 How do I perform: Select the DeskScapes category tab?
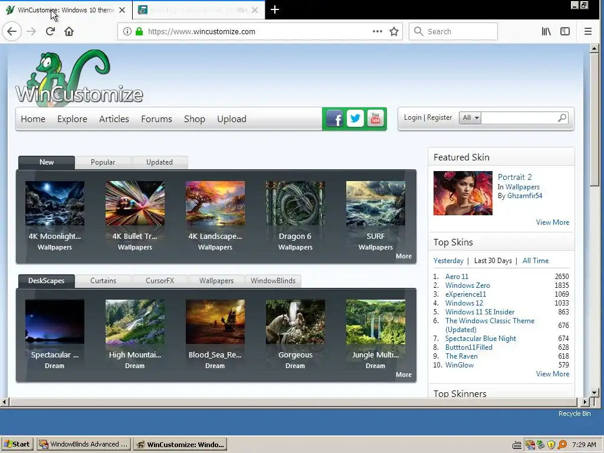46,281
